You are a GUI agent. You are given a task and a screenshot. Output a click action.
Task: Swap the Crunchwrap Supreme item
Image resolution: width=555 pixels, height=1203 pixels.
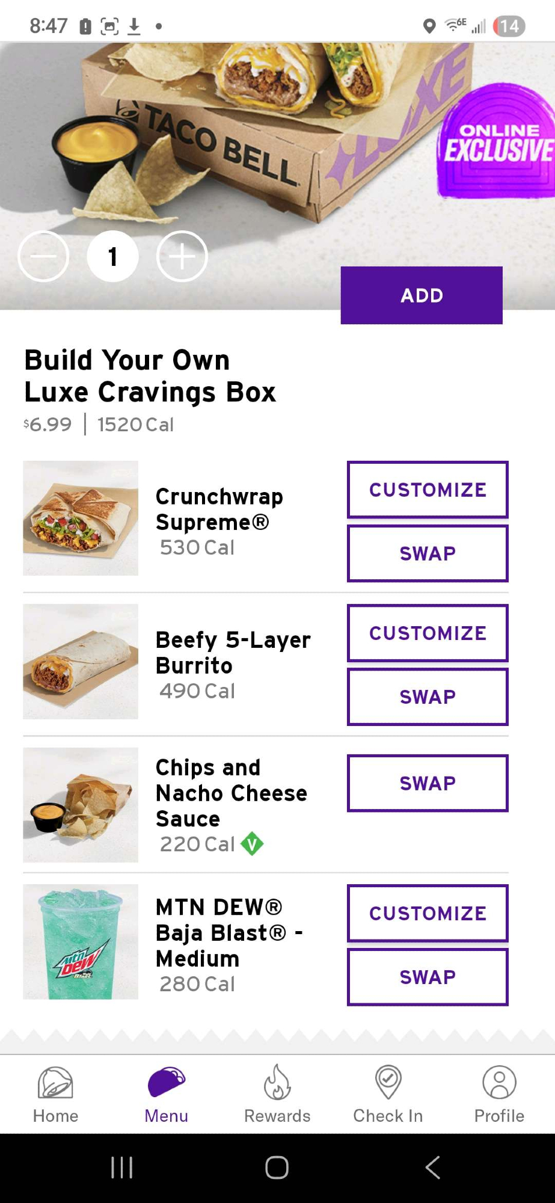(428, 553)
